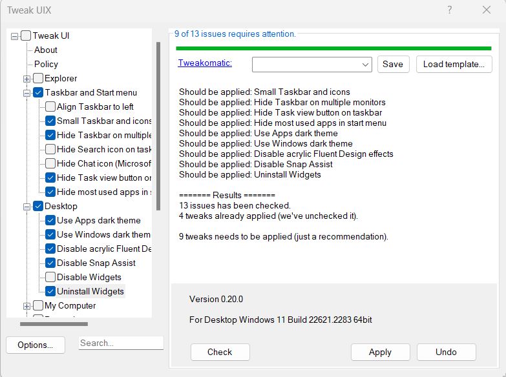
Task: Collapse the Tweak UI root node
Action: click(x=14, y=36)
